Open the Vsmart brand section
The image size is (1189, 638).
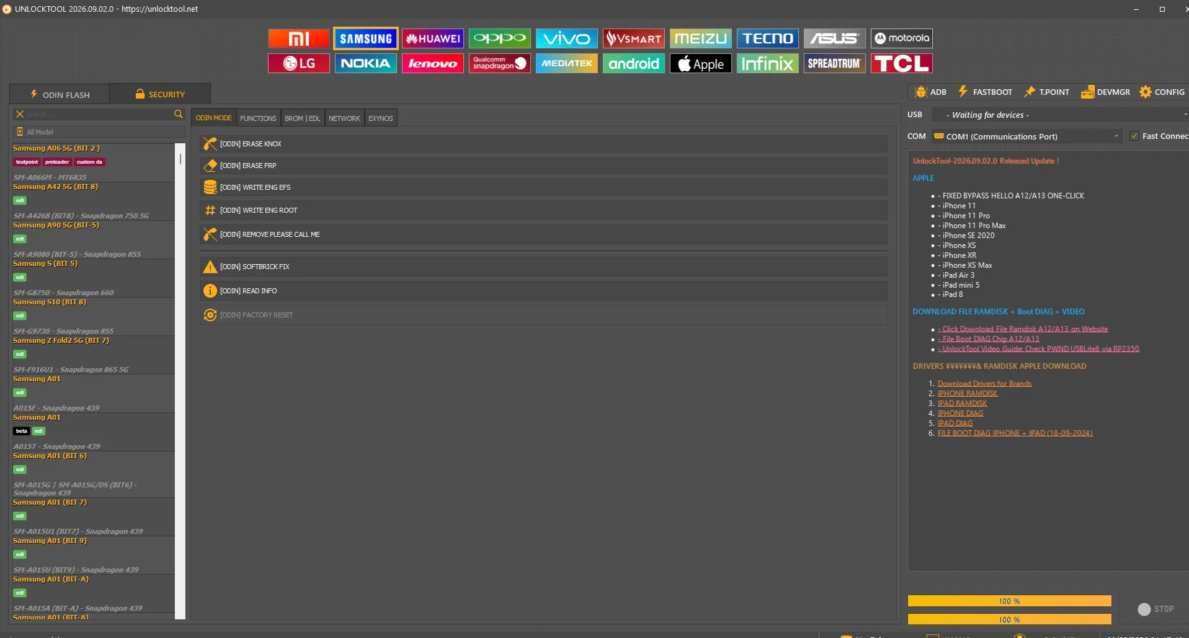633,38
